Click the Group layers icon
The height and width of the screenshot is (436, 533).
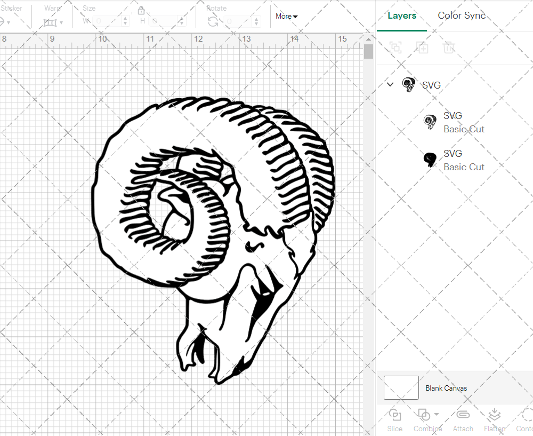coord(395,47)
